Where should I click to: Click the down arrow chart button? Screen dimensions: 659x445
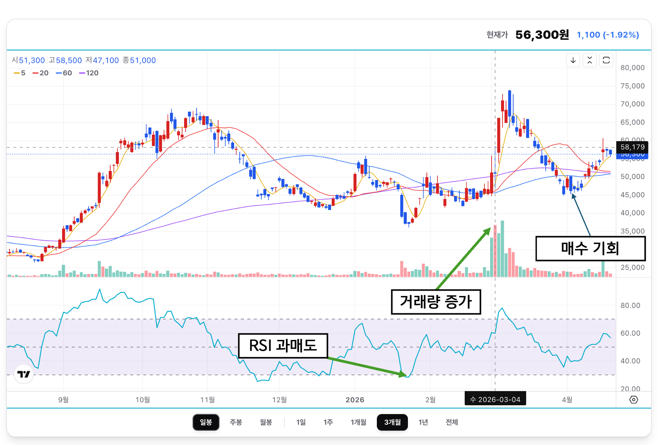coord(573,60)
